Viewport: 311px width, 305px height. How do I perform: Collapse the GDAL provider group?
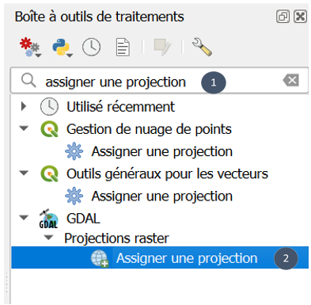(x=24, y=218)
